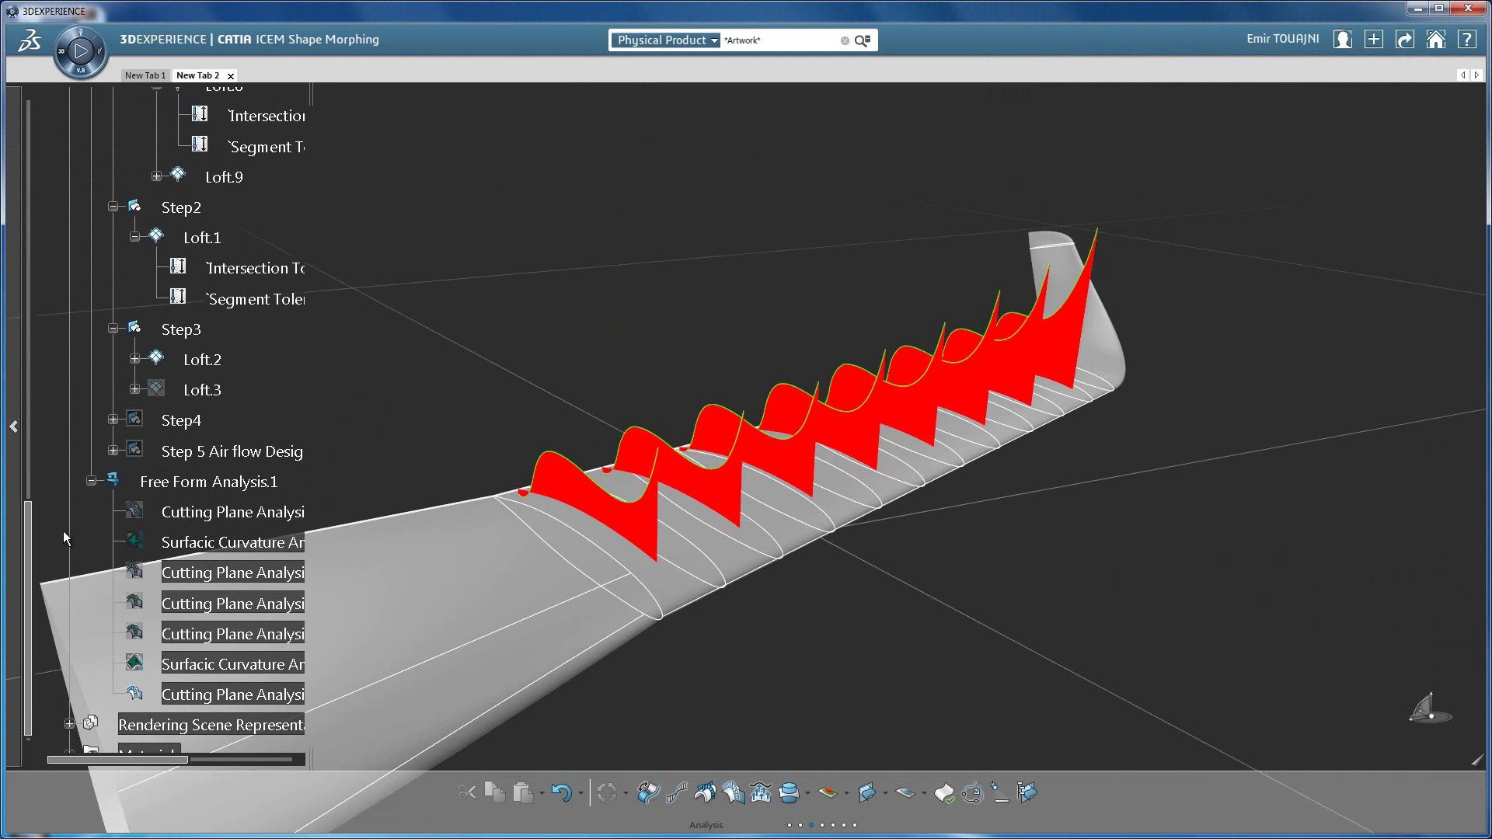Collapse the Step2 tree node

[113, 207]
